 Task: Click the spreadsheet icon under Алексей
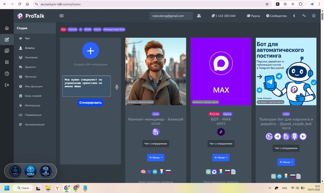pyautogui.click(x=156, y=132)
